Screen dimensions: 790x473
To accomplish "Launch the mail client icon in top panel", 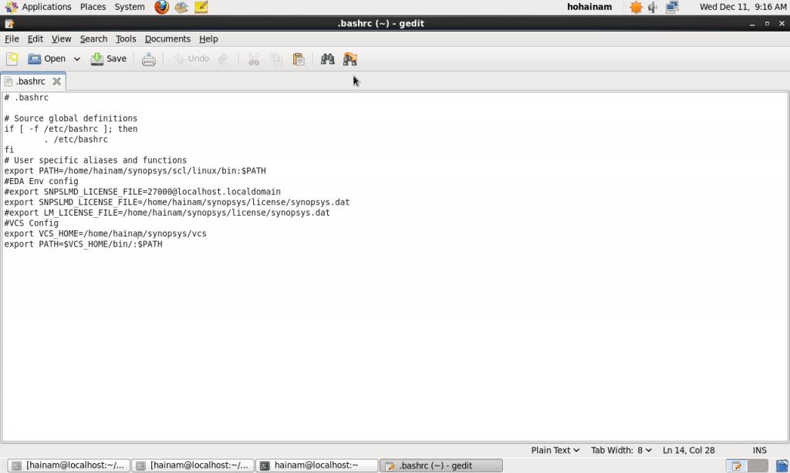I will coord(181,7).
